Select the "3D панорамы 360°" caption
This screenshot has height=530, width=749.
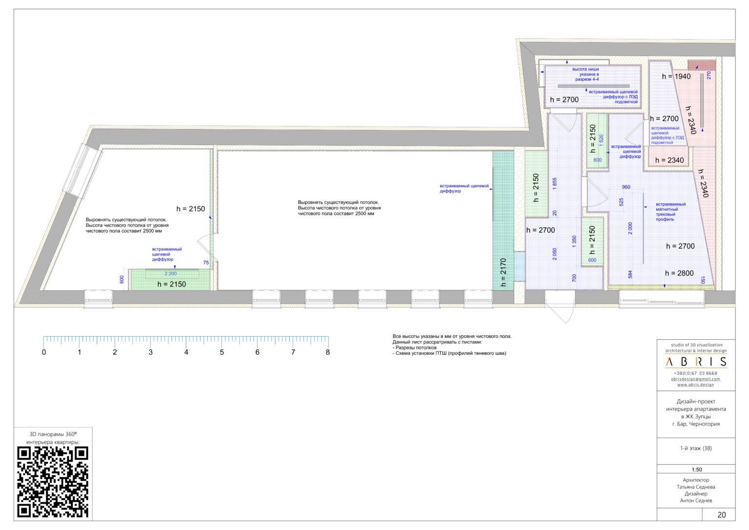coord(53,434)
